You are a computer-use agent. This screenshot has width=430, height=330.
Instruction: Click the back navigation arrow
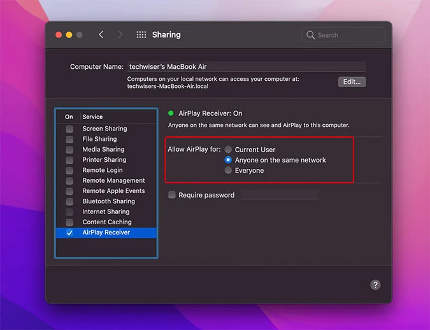pos(101,35)
